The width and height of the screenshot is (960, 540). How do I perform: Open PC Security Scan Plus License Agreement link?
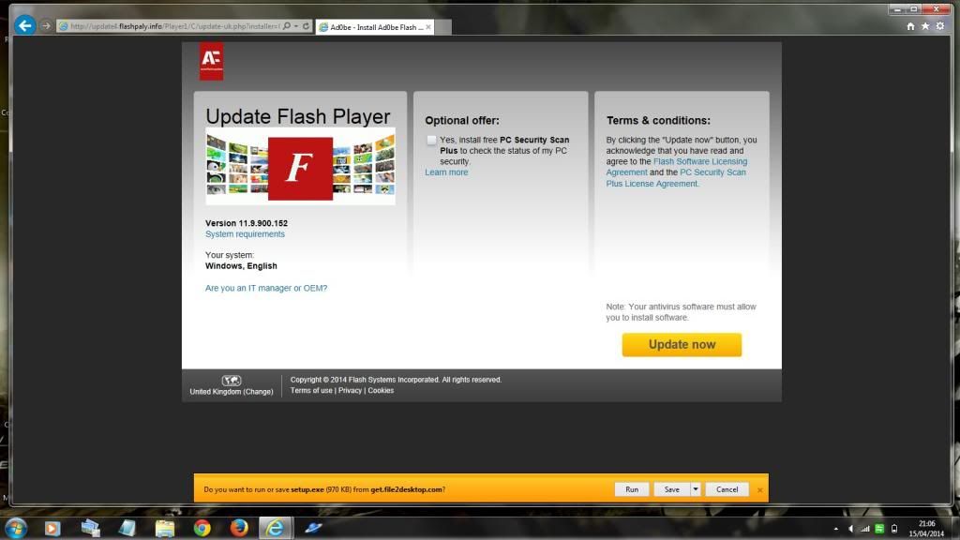click(676, 178)
